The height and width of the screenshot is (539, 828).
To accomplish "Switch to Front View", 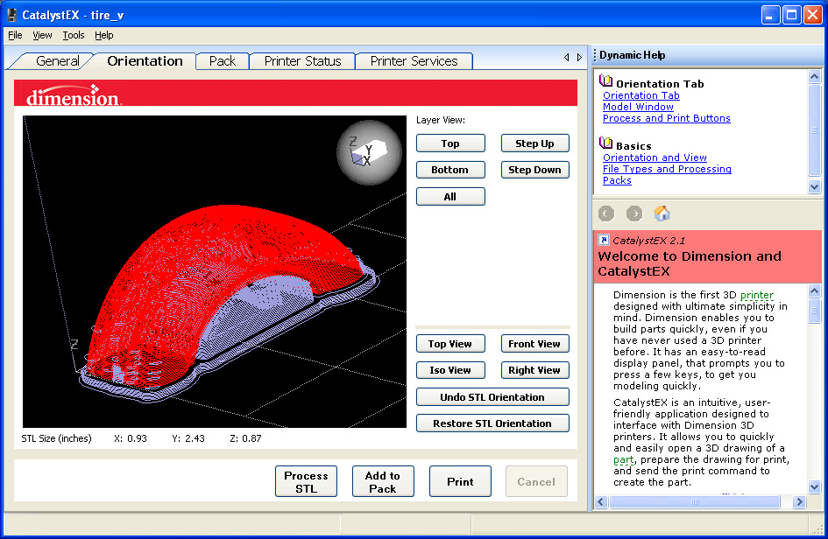I will pos(535,344).
